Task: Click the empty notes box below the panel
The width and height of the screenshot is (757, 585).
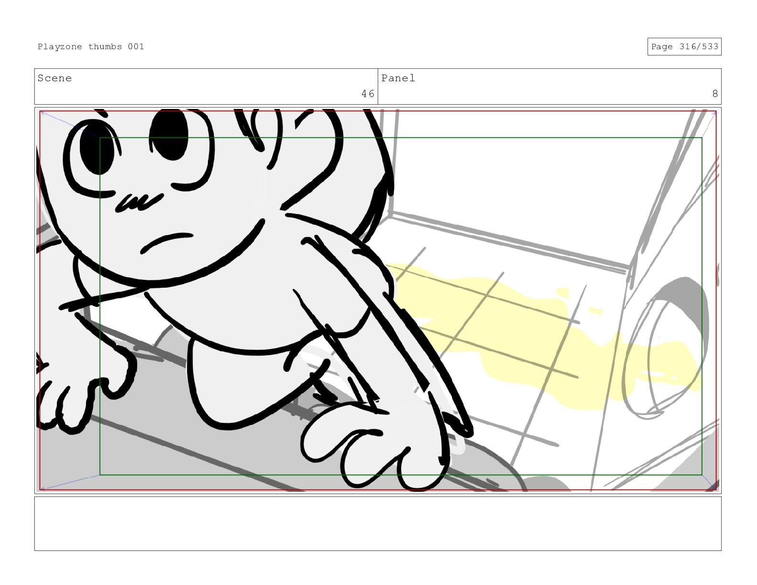Action: click(x=378, y=523)
